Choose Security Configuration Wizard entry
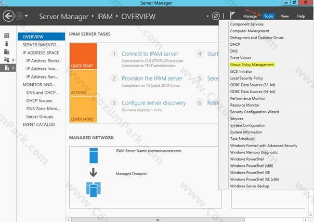The image size is (314, 222). (x=254, y=112)
